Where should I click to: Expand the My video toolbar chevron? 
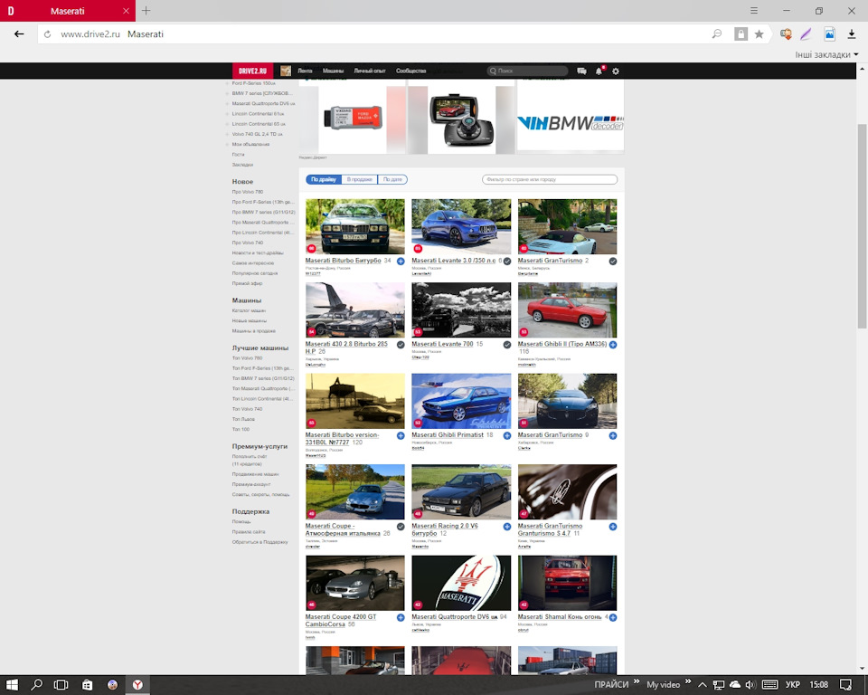(x=688, y=681)
